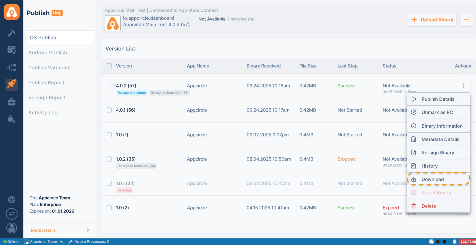Expand the Appcircle Team organization switcher
This screenshot has height=245, width=476.
(44, 242)
